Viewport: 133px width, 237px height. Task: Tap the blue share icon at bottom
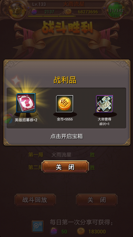coord(38,226)
